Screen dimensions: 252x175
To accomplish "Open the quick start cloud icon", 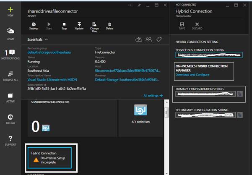I will (x=138, y=39).
